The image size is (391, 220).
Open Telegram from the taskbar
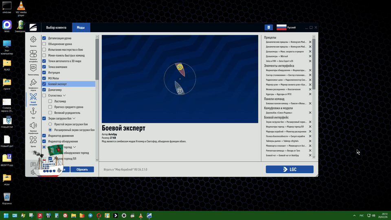pyautogui.click(x=90, y=216)
